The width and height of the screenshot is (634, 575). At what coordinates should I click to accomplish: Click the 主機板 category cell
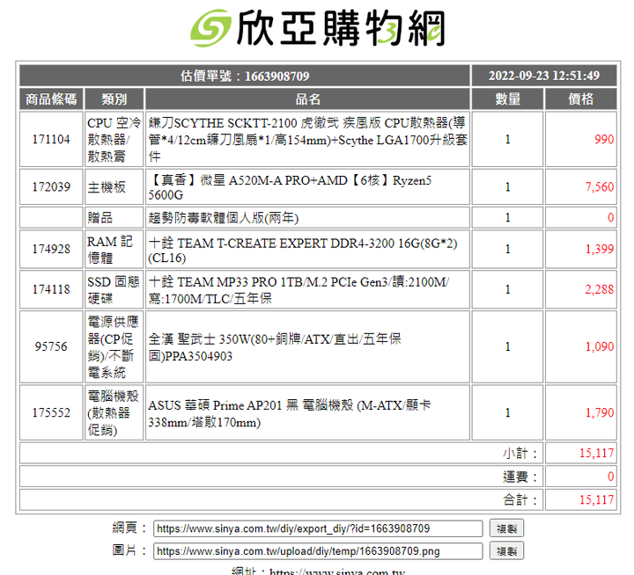[114, 187]
